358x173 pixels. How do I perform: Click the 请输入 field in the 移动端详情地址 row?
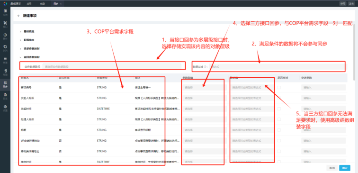point(323,151)
